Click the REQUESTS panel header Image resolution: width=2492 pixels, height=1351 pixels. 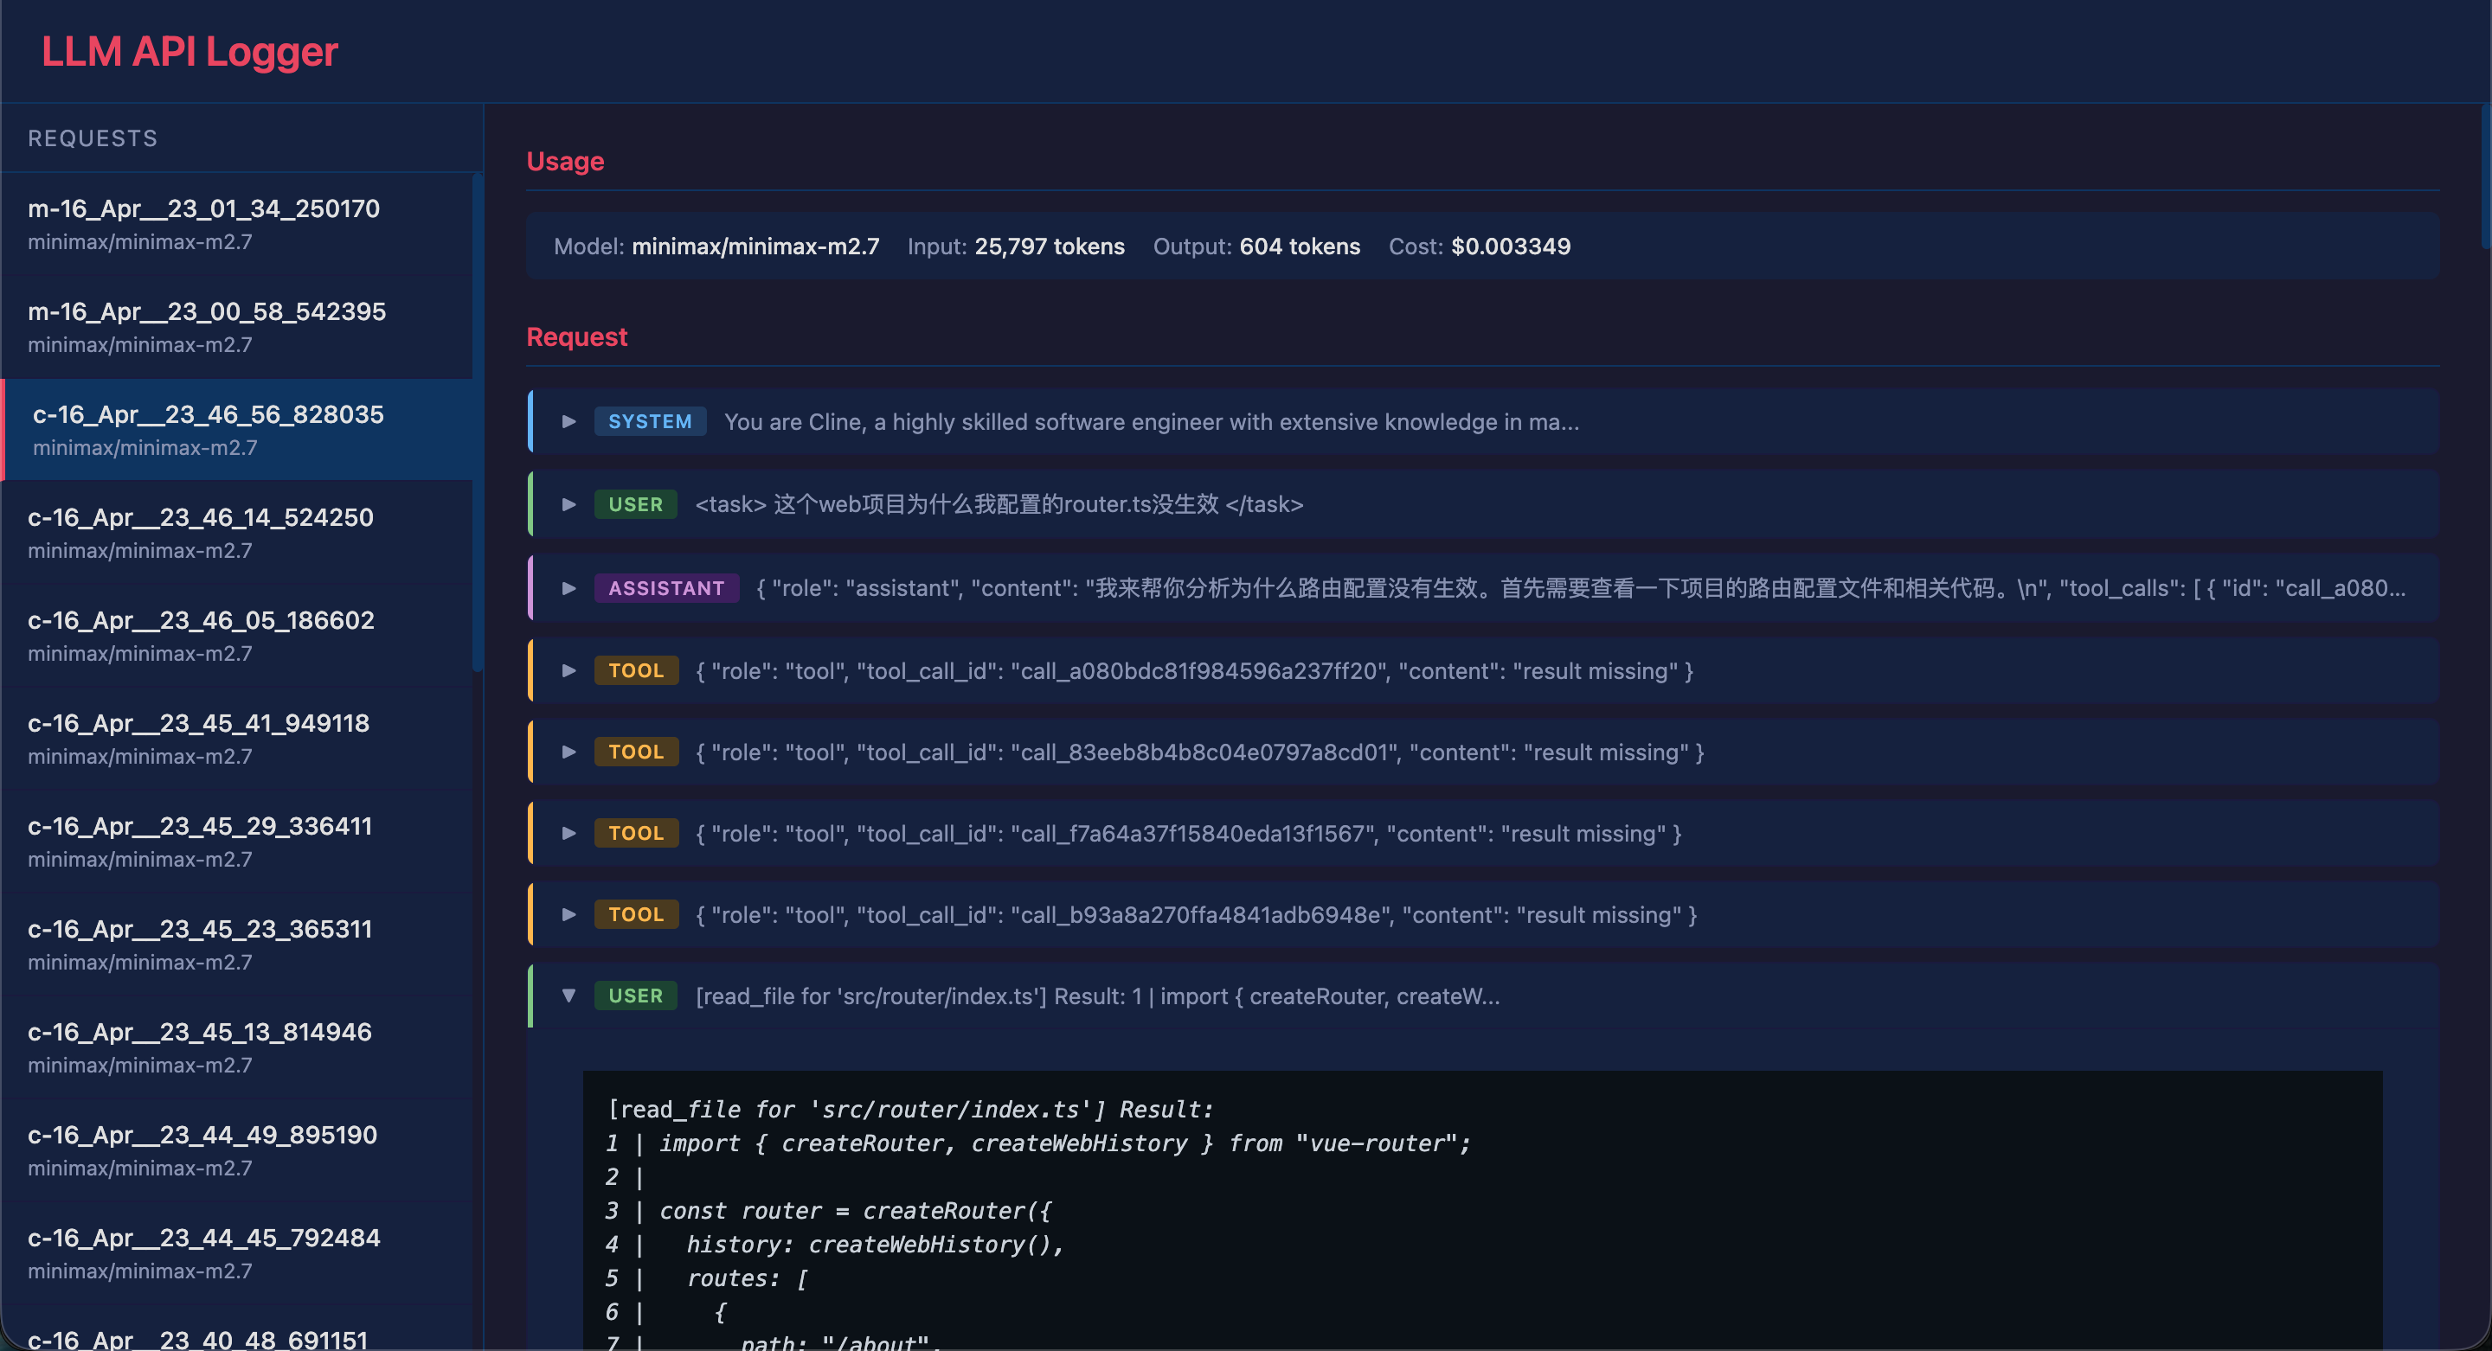point(92,138)
